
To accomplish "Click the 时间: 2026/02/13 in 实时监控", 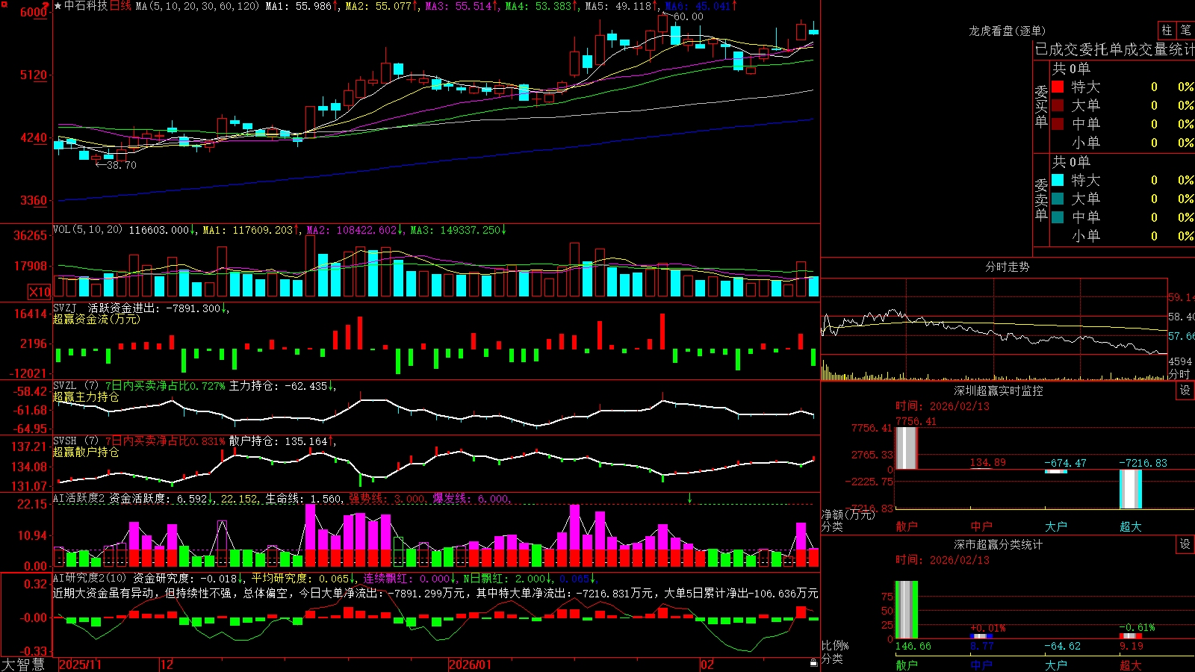I will click(943, 406).
